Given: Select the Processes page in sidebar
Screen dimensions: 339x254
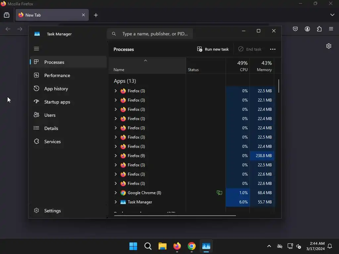Looking at the screenshot, I should [68, 62].
